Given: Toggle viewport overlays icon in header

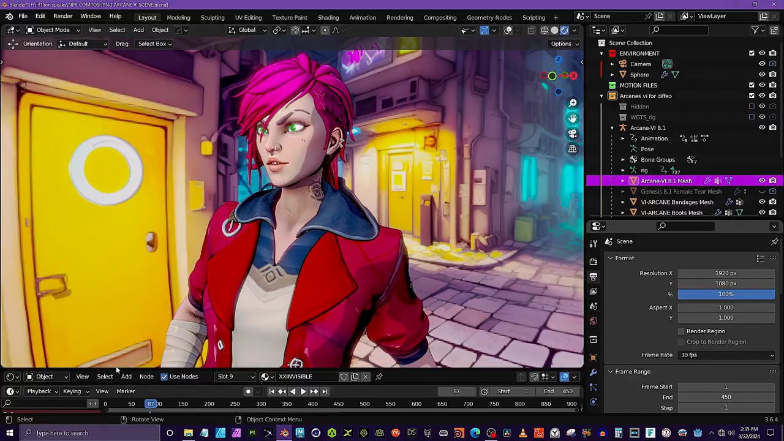Looking at the screenshot, I should tap(508, 30).
